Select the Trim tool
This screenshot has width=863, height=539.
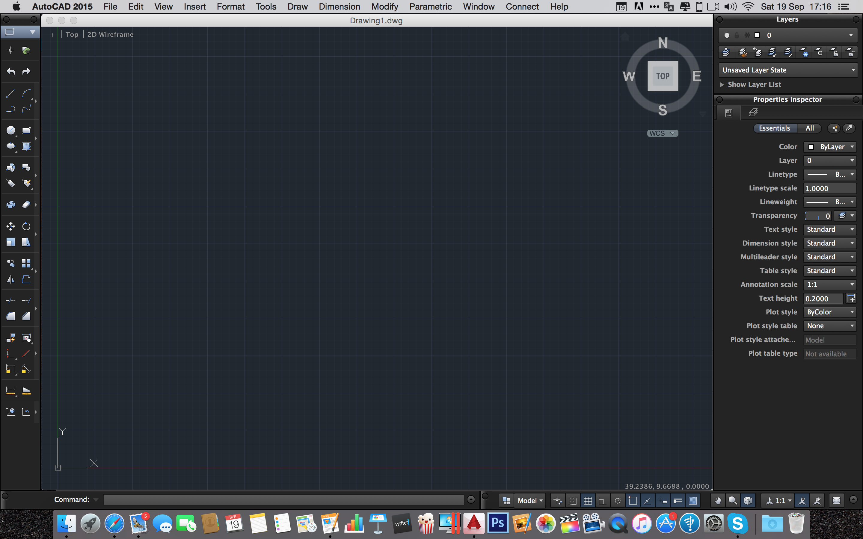pyautogui.click(x=11, y=301)
